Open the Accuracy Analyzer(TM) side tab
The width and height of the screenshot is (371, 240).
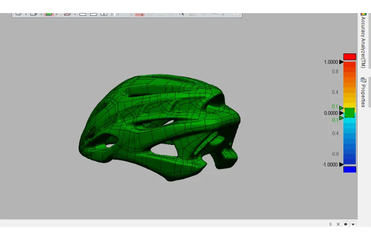(x=363, y=41)
